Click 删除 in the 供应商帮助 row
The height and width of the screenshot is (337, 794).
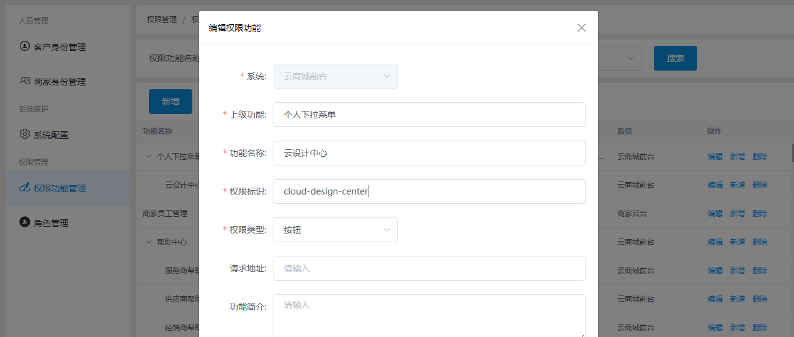point(760,299)
